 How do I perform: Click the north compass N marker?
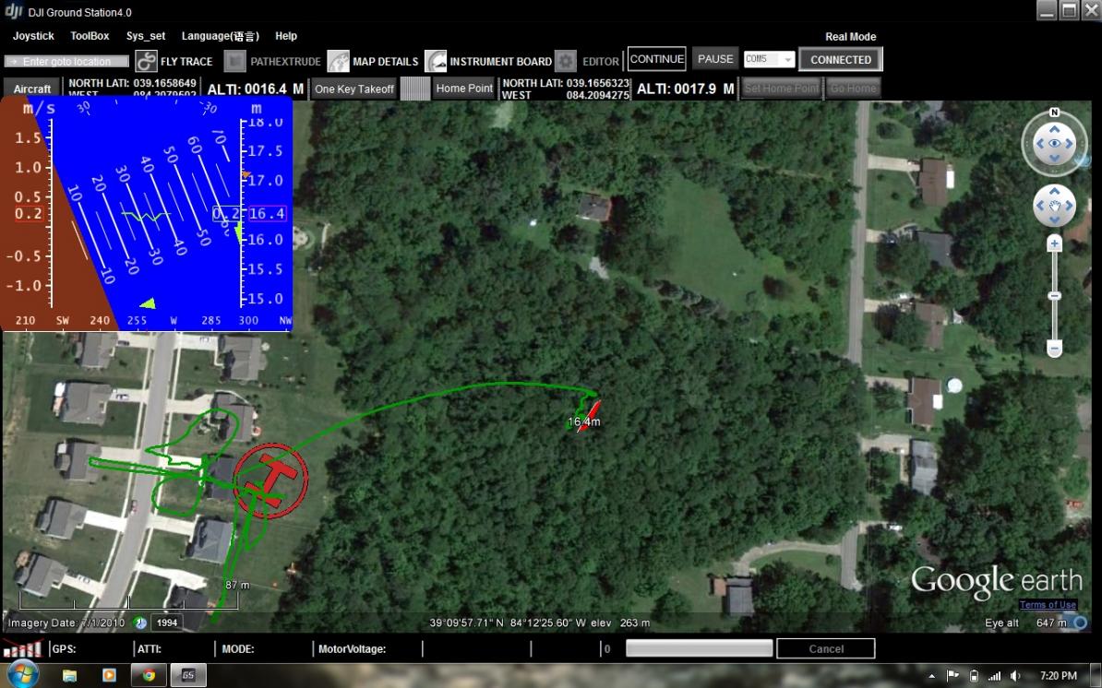(x=1054, y=113)
